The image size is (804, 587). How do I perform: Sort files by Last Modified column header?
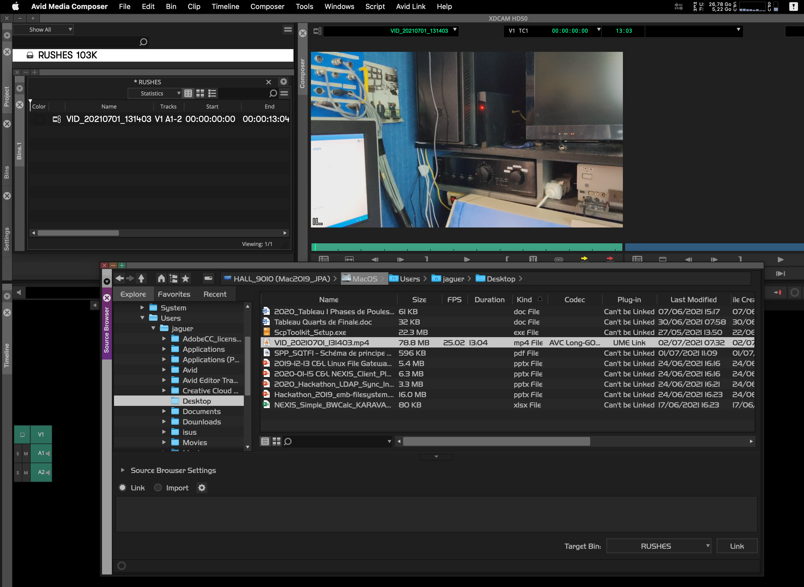[693, 300]
